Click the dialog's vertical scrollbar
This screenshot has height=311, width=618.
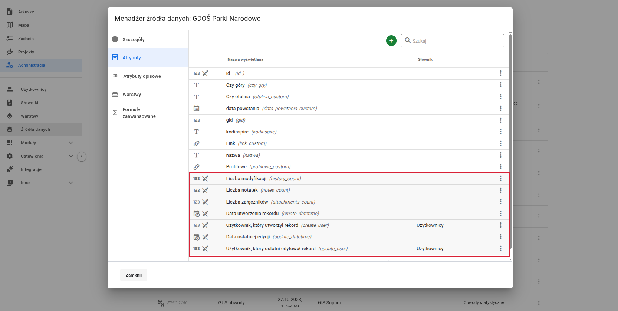pyautogui.click(x=510, y=141)
